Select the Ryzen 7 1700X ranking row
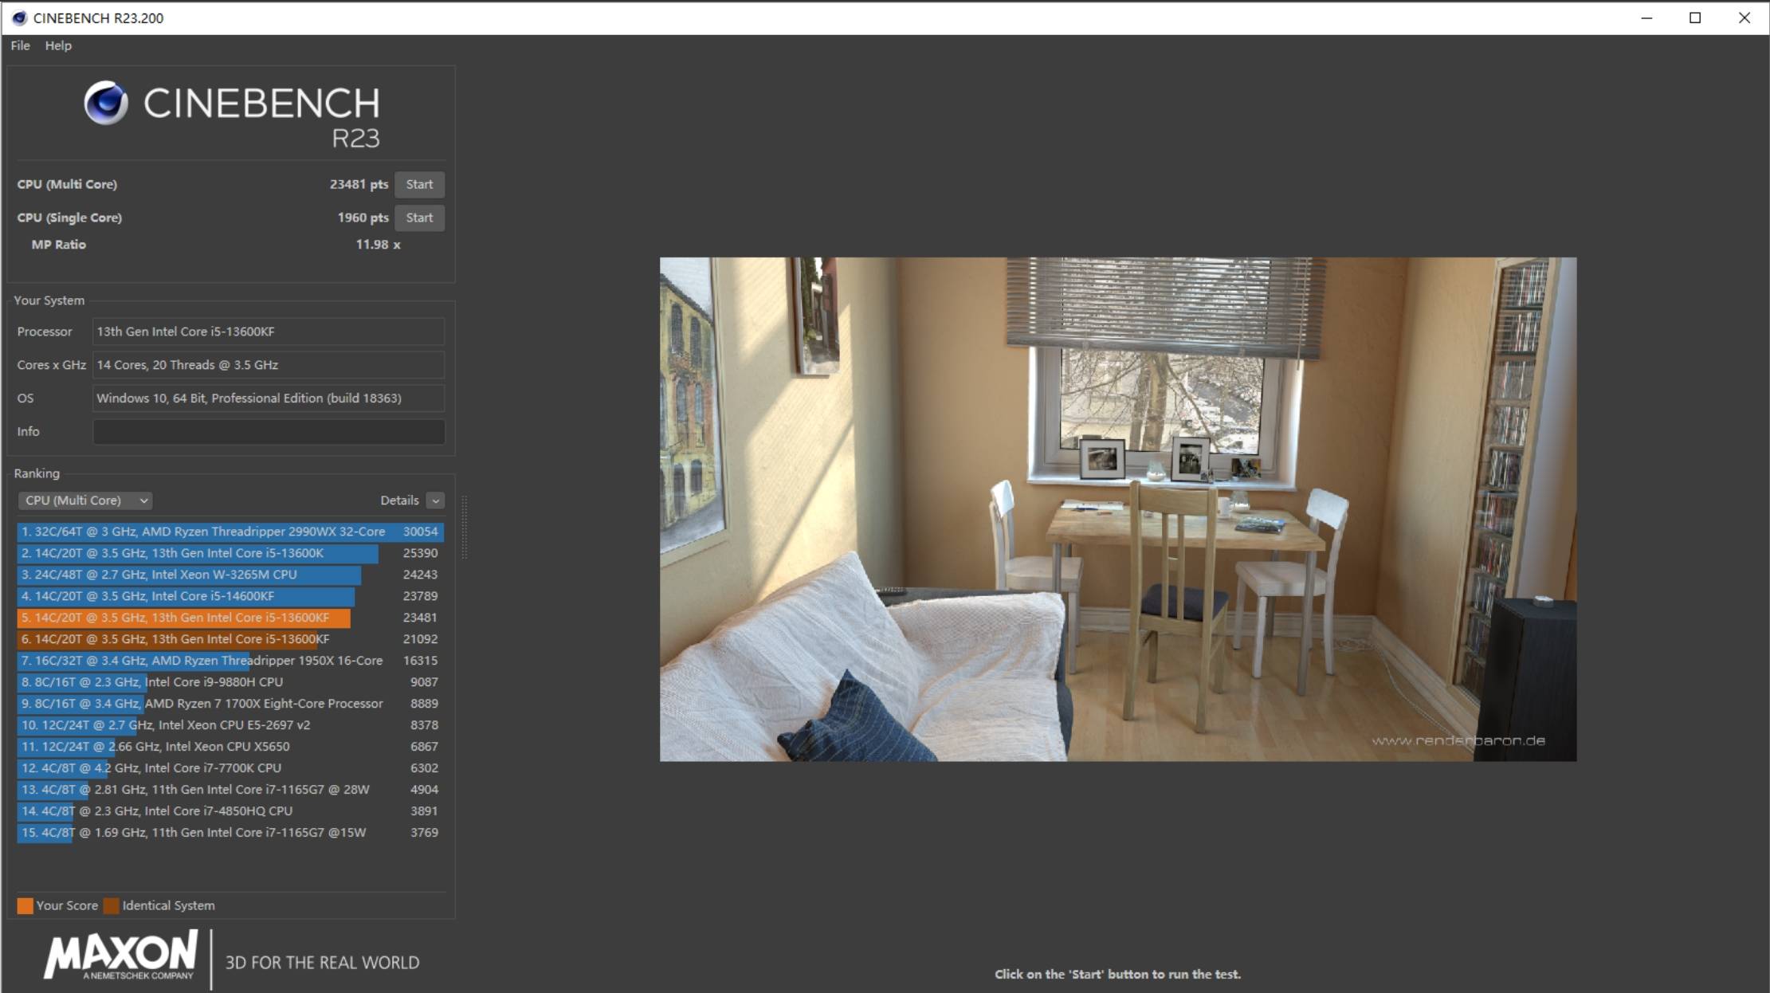 230,704
